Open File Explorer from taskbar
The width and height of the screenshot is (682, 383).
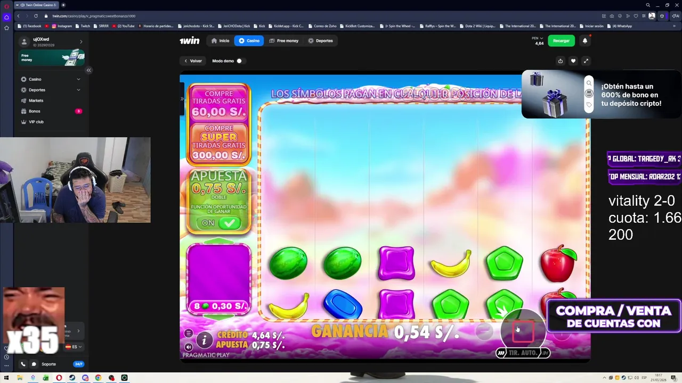click(20, 378)
